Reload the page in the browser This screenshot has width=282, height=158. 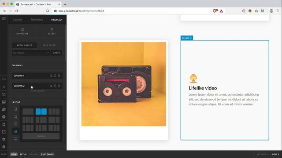point(17,11)
